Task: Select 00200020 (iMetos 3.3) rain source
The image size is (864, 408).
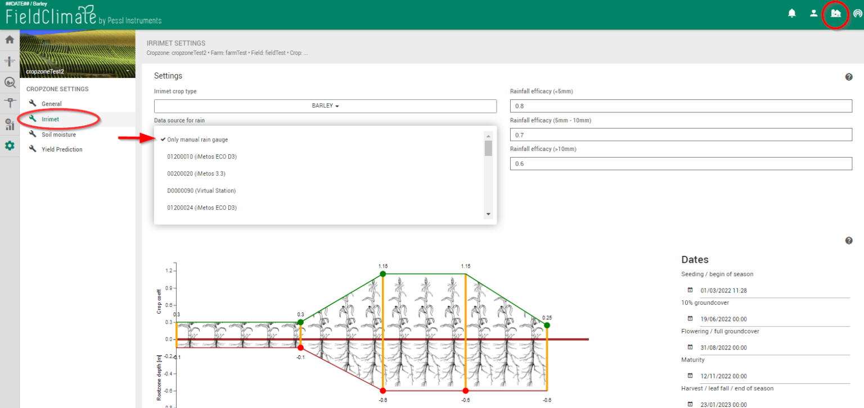Action: [x=196, y=173]
